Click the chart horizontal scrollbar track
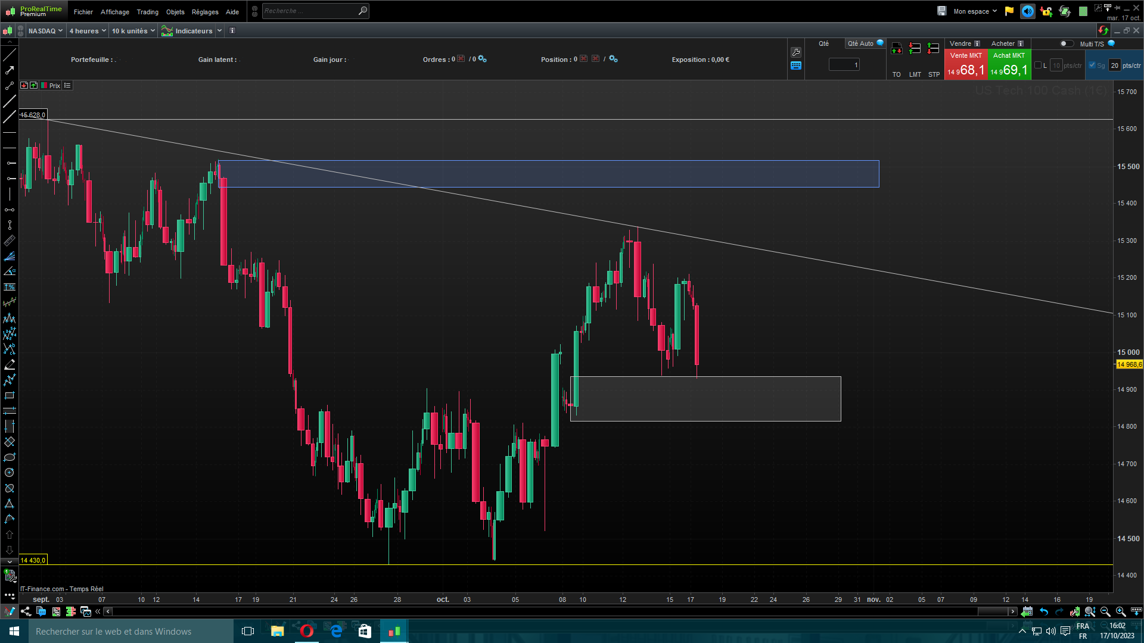 point(536,611)
